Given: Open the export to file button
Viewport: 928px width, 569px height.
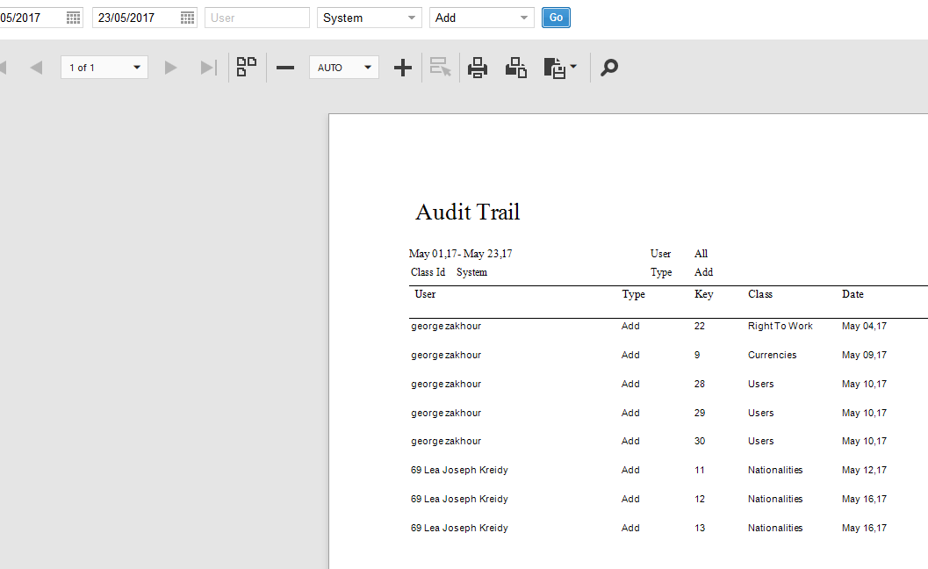Looking at the screenshot, I should click(555, 68).
